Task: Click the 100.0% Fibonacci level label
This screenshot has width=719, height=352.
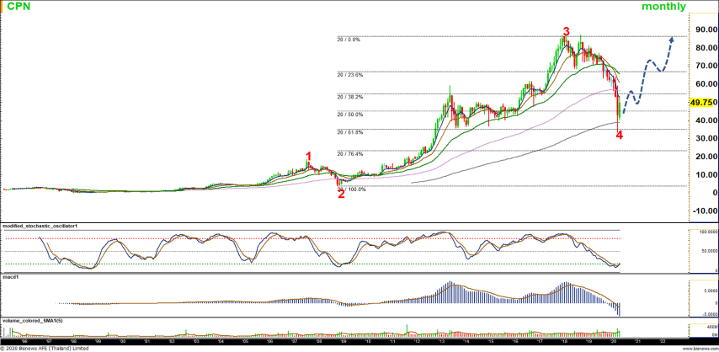Action: (354, 189)
